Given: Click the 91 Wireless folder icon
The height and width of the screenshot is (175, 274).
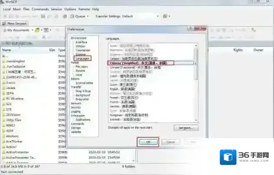Looking at the screenshot, I should [4, 98].
